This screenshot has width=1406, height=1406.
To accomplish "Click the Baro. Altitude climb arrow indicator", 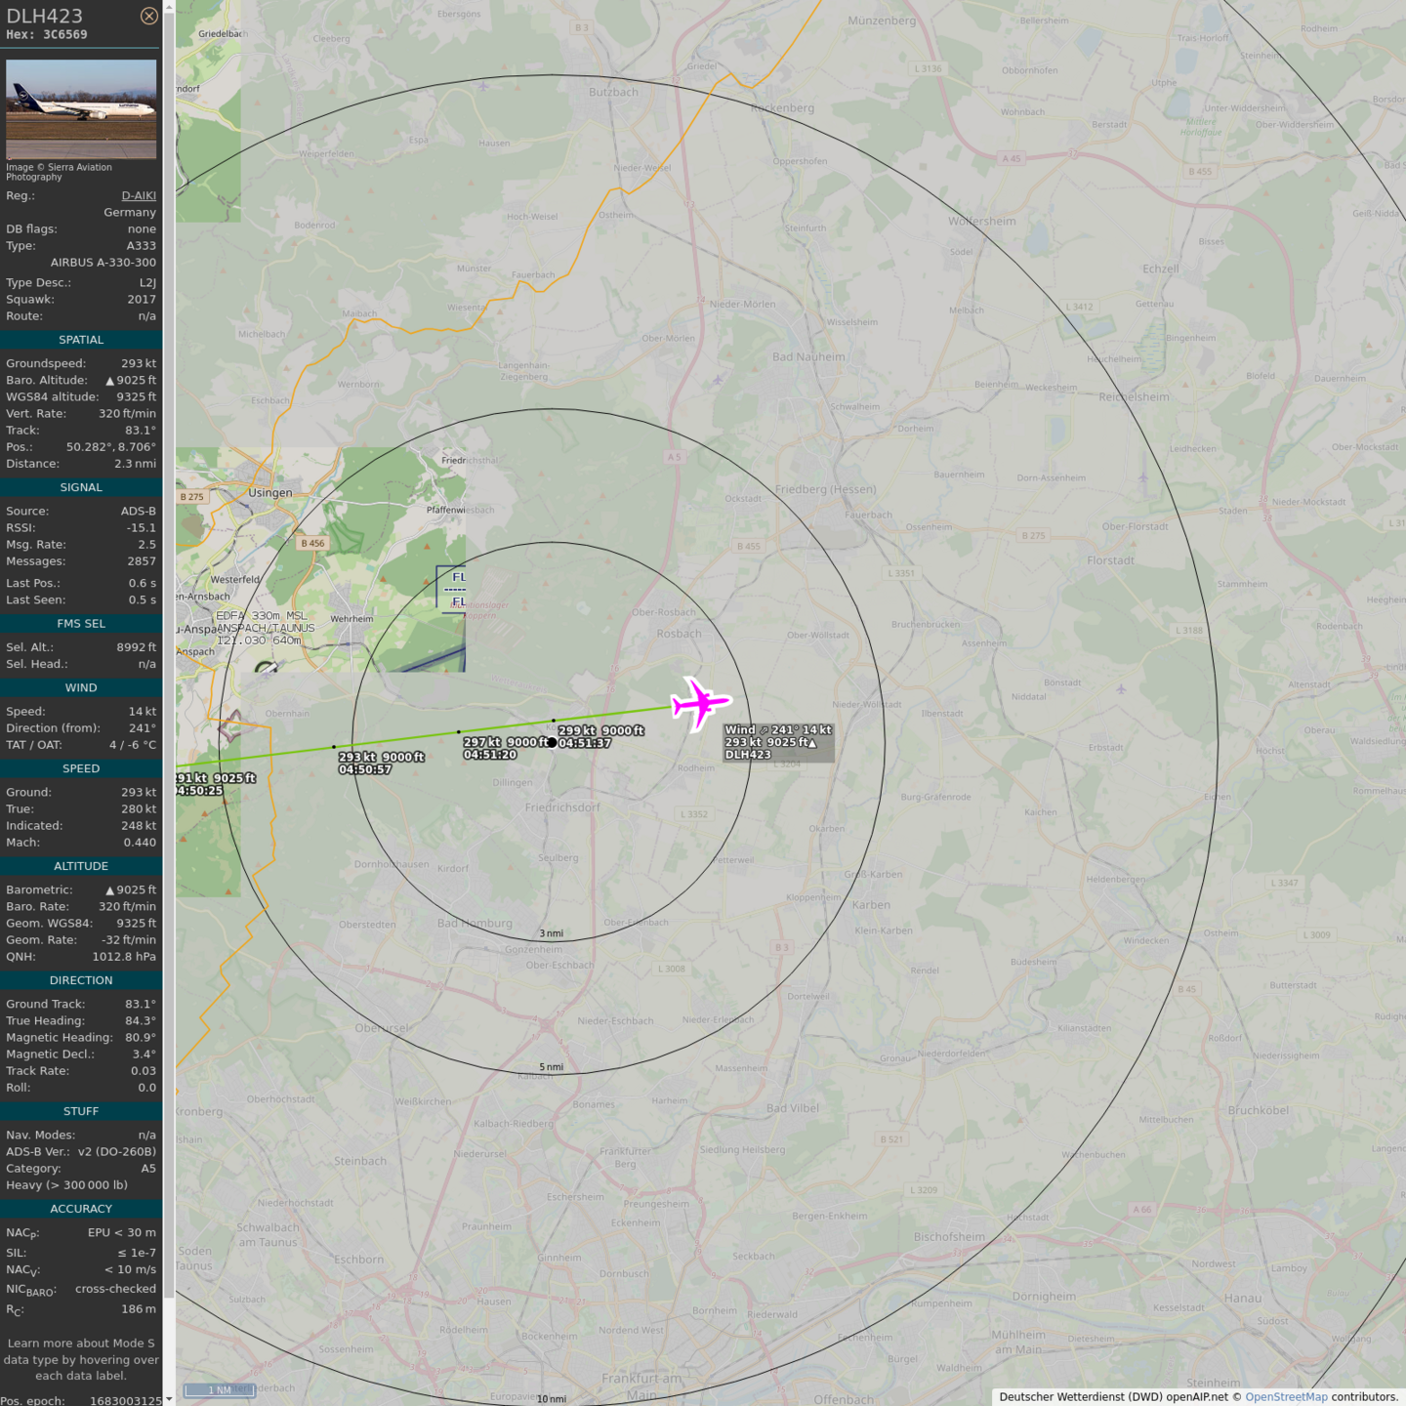I will click(x=109, y=381).
